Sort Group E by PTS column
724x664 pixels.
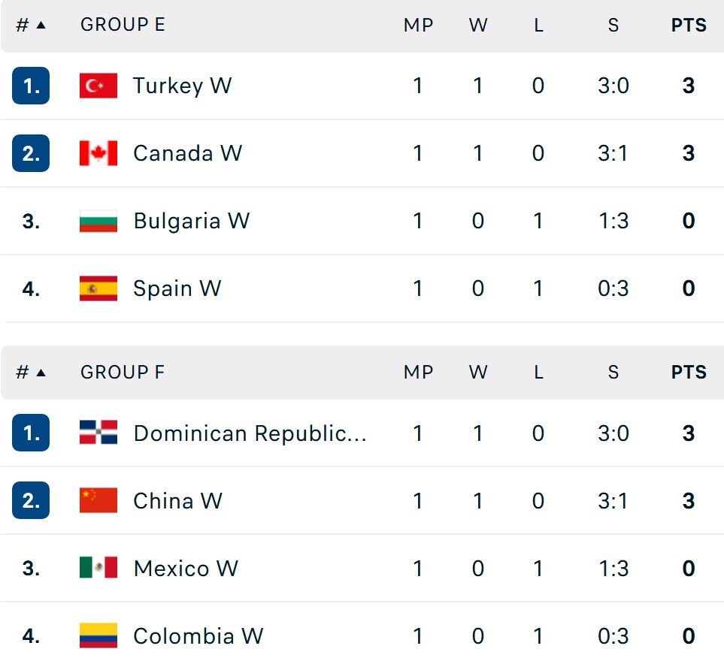pos(689,25)
